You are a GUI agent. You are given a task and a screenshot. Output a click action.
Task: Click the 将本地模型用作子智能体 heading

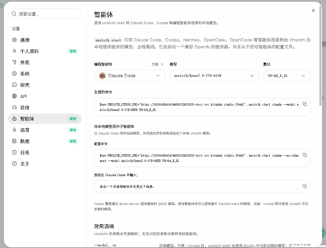(x=114, y=126)
